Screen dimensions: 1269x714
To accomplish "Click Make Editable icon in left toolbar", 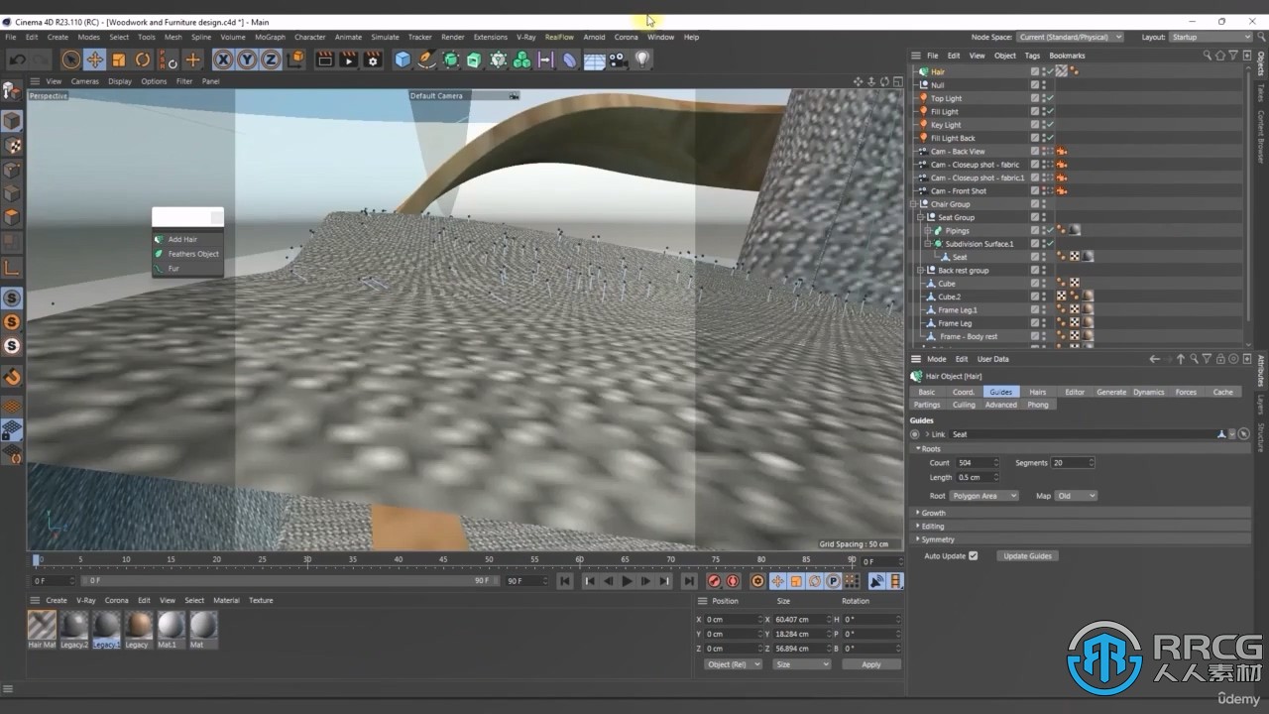I will pyautogui.click(x=12, y=91).
